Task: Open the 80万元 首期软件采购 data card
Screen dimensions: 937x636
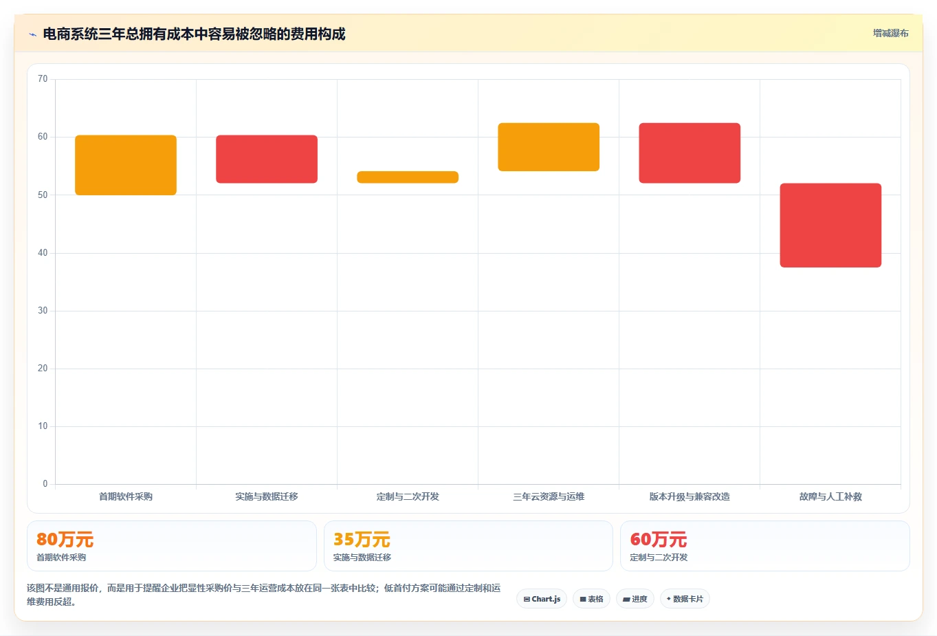Action: (172, 546)
